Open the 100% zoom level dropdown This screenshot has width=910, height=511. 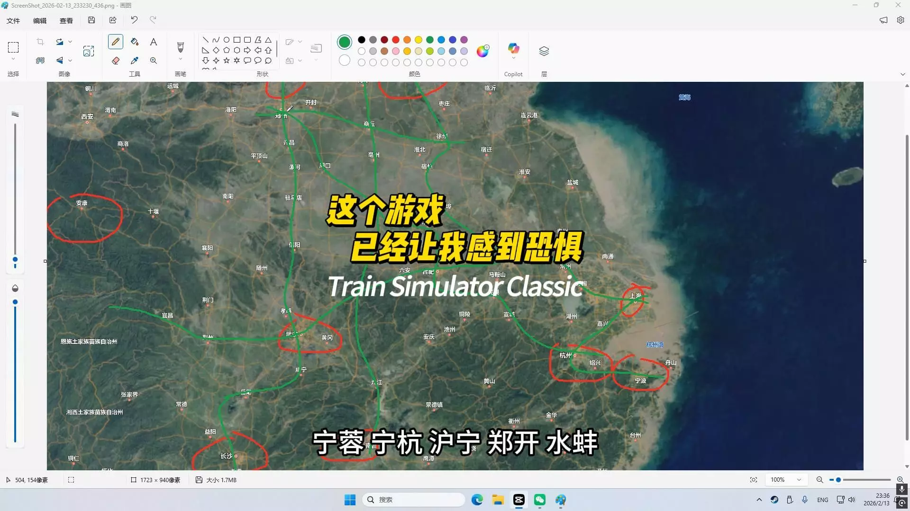pyautogui.click(x=799, y=480)
